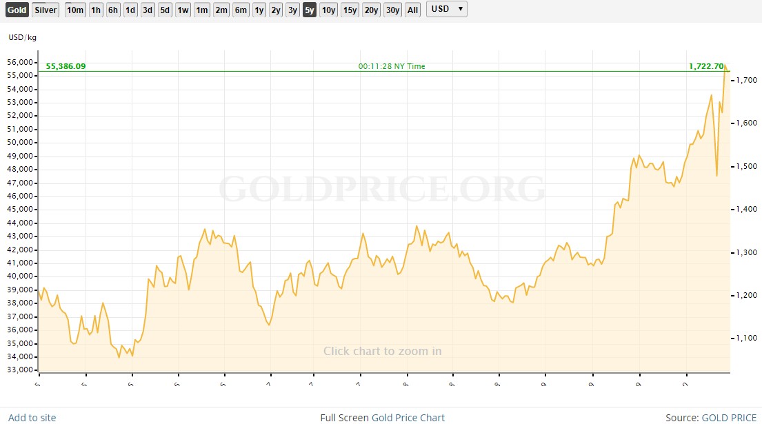Click the Add to site link
The height and width of the screenshot is (424, 762).
click(32, 417)
